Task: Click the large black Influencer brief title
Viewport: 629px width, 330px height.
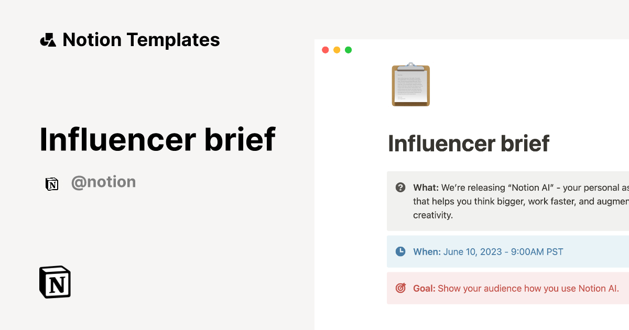Action: coord(157,139)
